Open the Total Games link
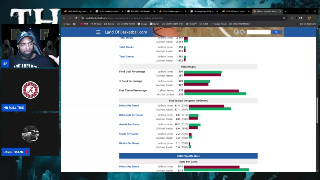 pos(126,56)
